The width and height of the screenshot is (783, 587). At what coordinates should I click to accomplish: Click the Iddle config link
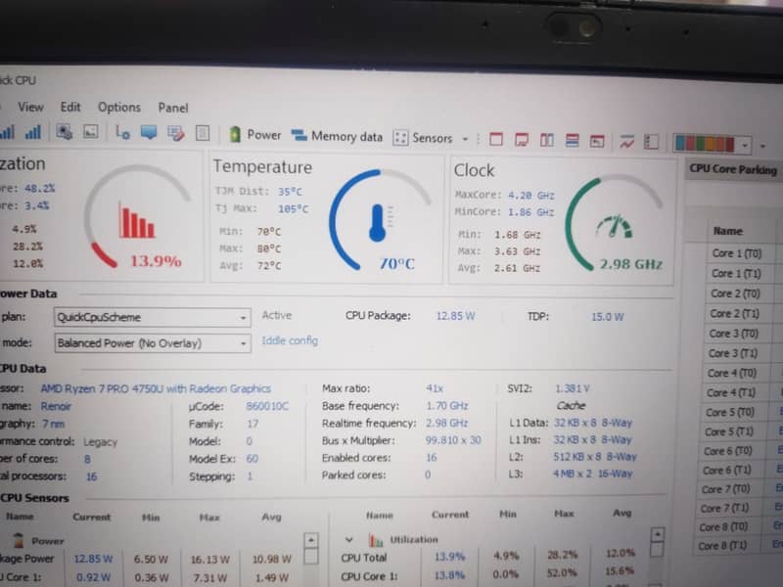(289, 340)
